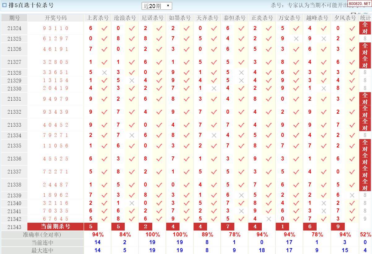Screen dimensions: 372x254
Task: Click winning numbers 9 3 1 1 0
Action: coord(56,28)
